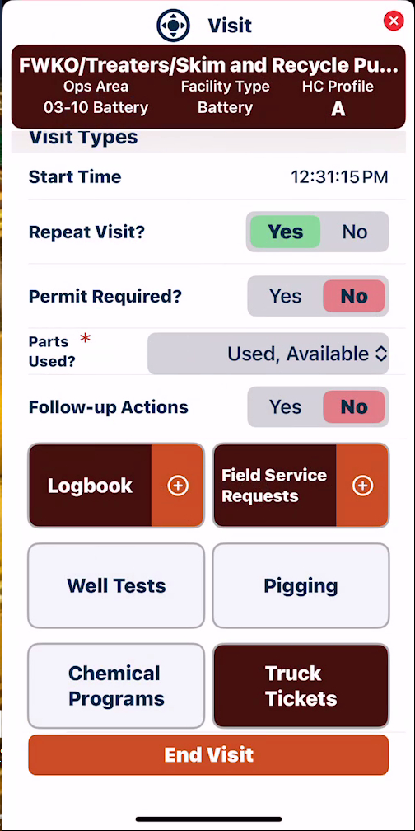Open the Parts Used dropdown

coord(268,354)
